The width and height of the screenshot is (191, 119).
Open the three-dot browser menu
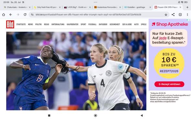click(187, 15)
